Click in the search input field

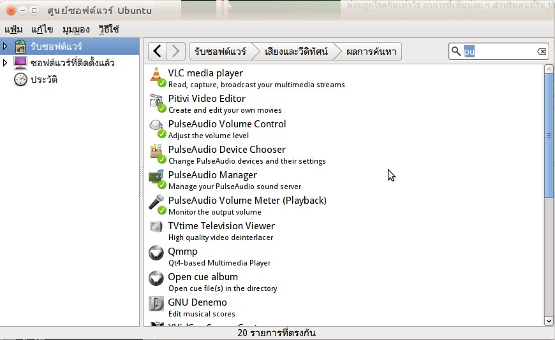pyautogui.click(x=499, y=52)
